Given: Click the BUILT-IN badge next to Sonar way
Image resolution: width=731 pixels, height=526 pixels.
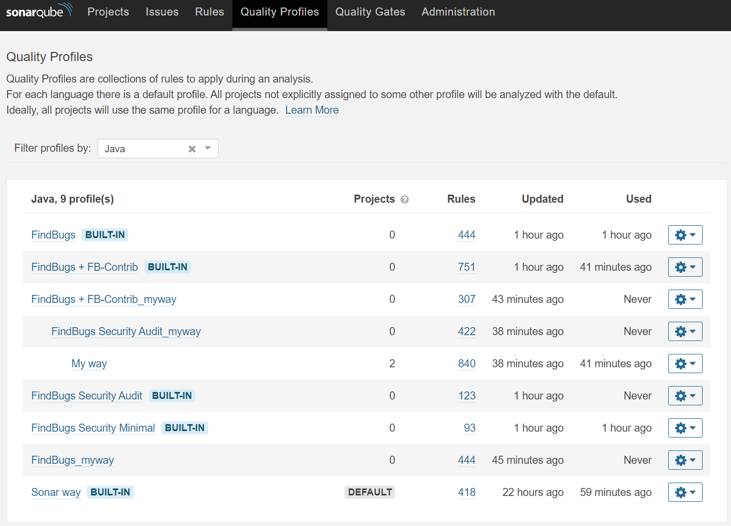Looking at the screenshot, I should pyautogui.click(x=110, y=492).
